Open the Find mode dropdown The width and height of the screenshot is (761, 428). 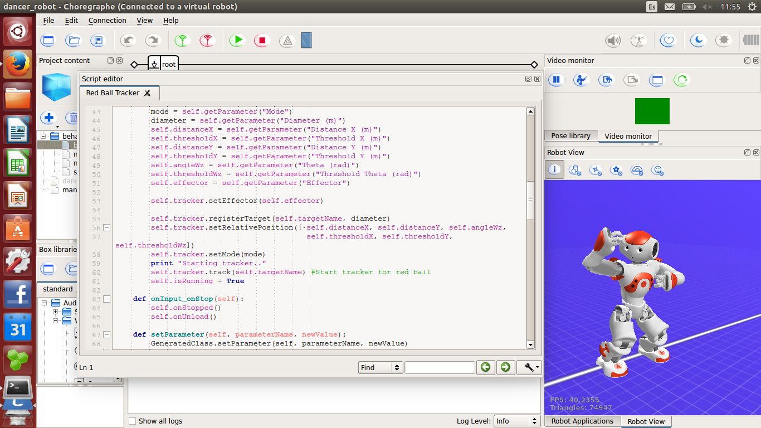pos(381,367)
